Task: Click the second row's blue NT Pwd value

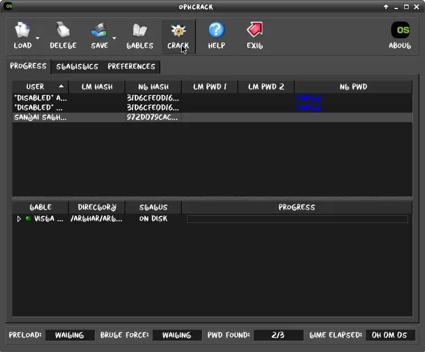Action: point(309,108)
